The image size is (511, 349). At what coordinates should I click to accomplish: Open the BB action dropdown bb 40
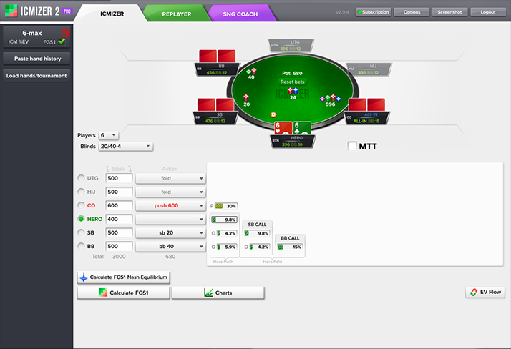tap(170, 247)
